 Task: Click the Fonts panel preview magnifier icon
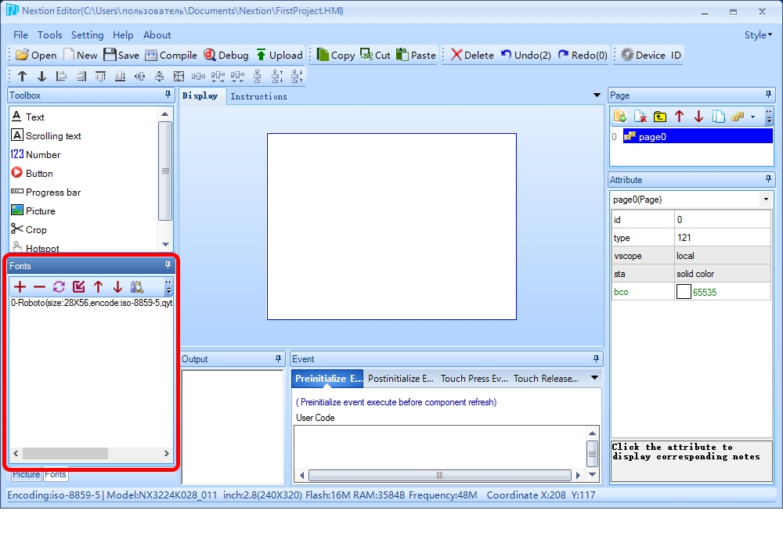click(137, 286)
